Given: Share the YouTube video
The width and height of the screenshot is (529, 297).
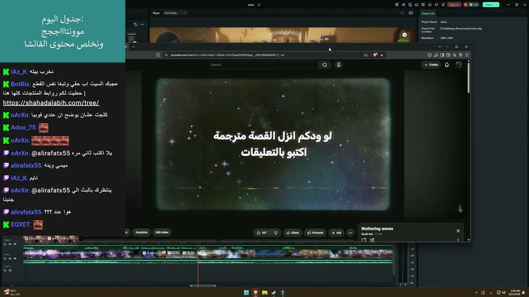Looking at the screenshot, I should pos(292,233).
